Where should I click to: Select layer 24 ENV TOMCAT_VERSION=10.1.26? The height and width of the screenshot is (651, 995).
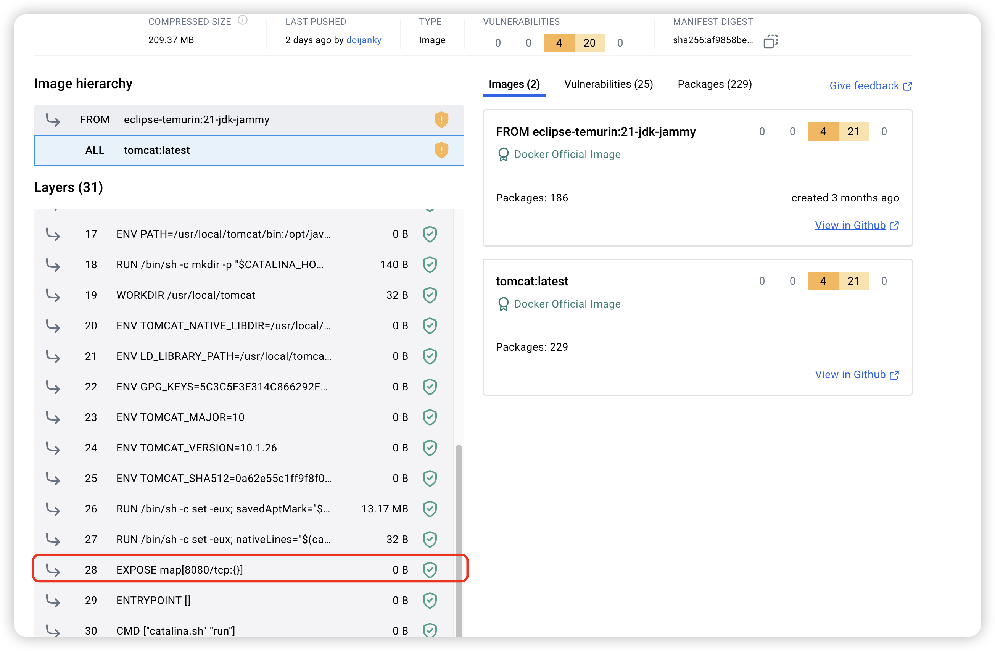[196, 447]
